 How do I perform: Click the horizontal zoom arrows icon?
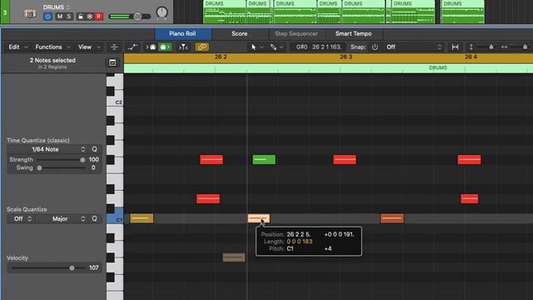click(504, 47)
